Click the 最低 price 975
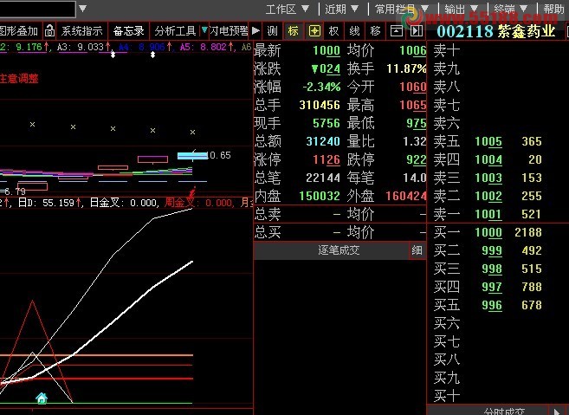569x415 pixels. pos(417,123)
